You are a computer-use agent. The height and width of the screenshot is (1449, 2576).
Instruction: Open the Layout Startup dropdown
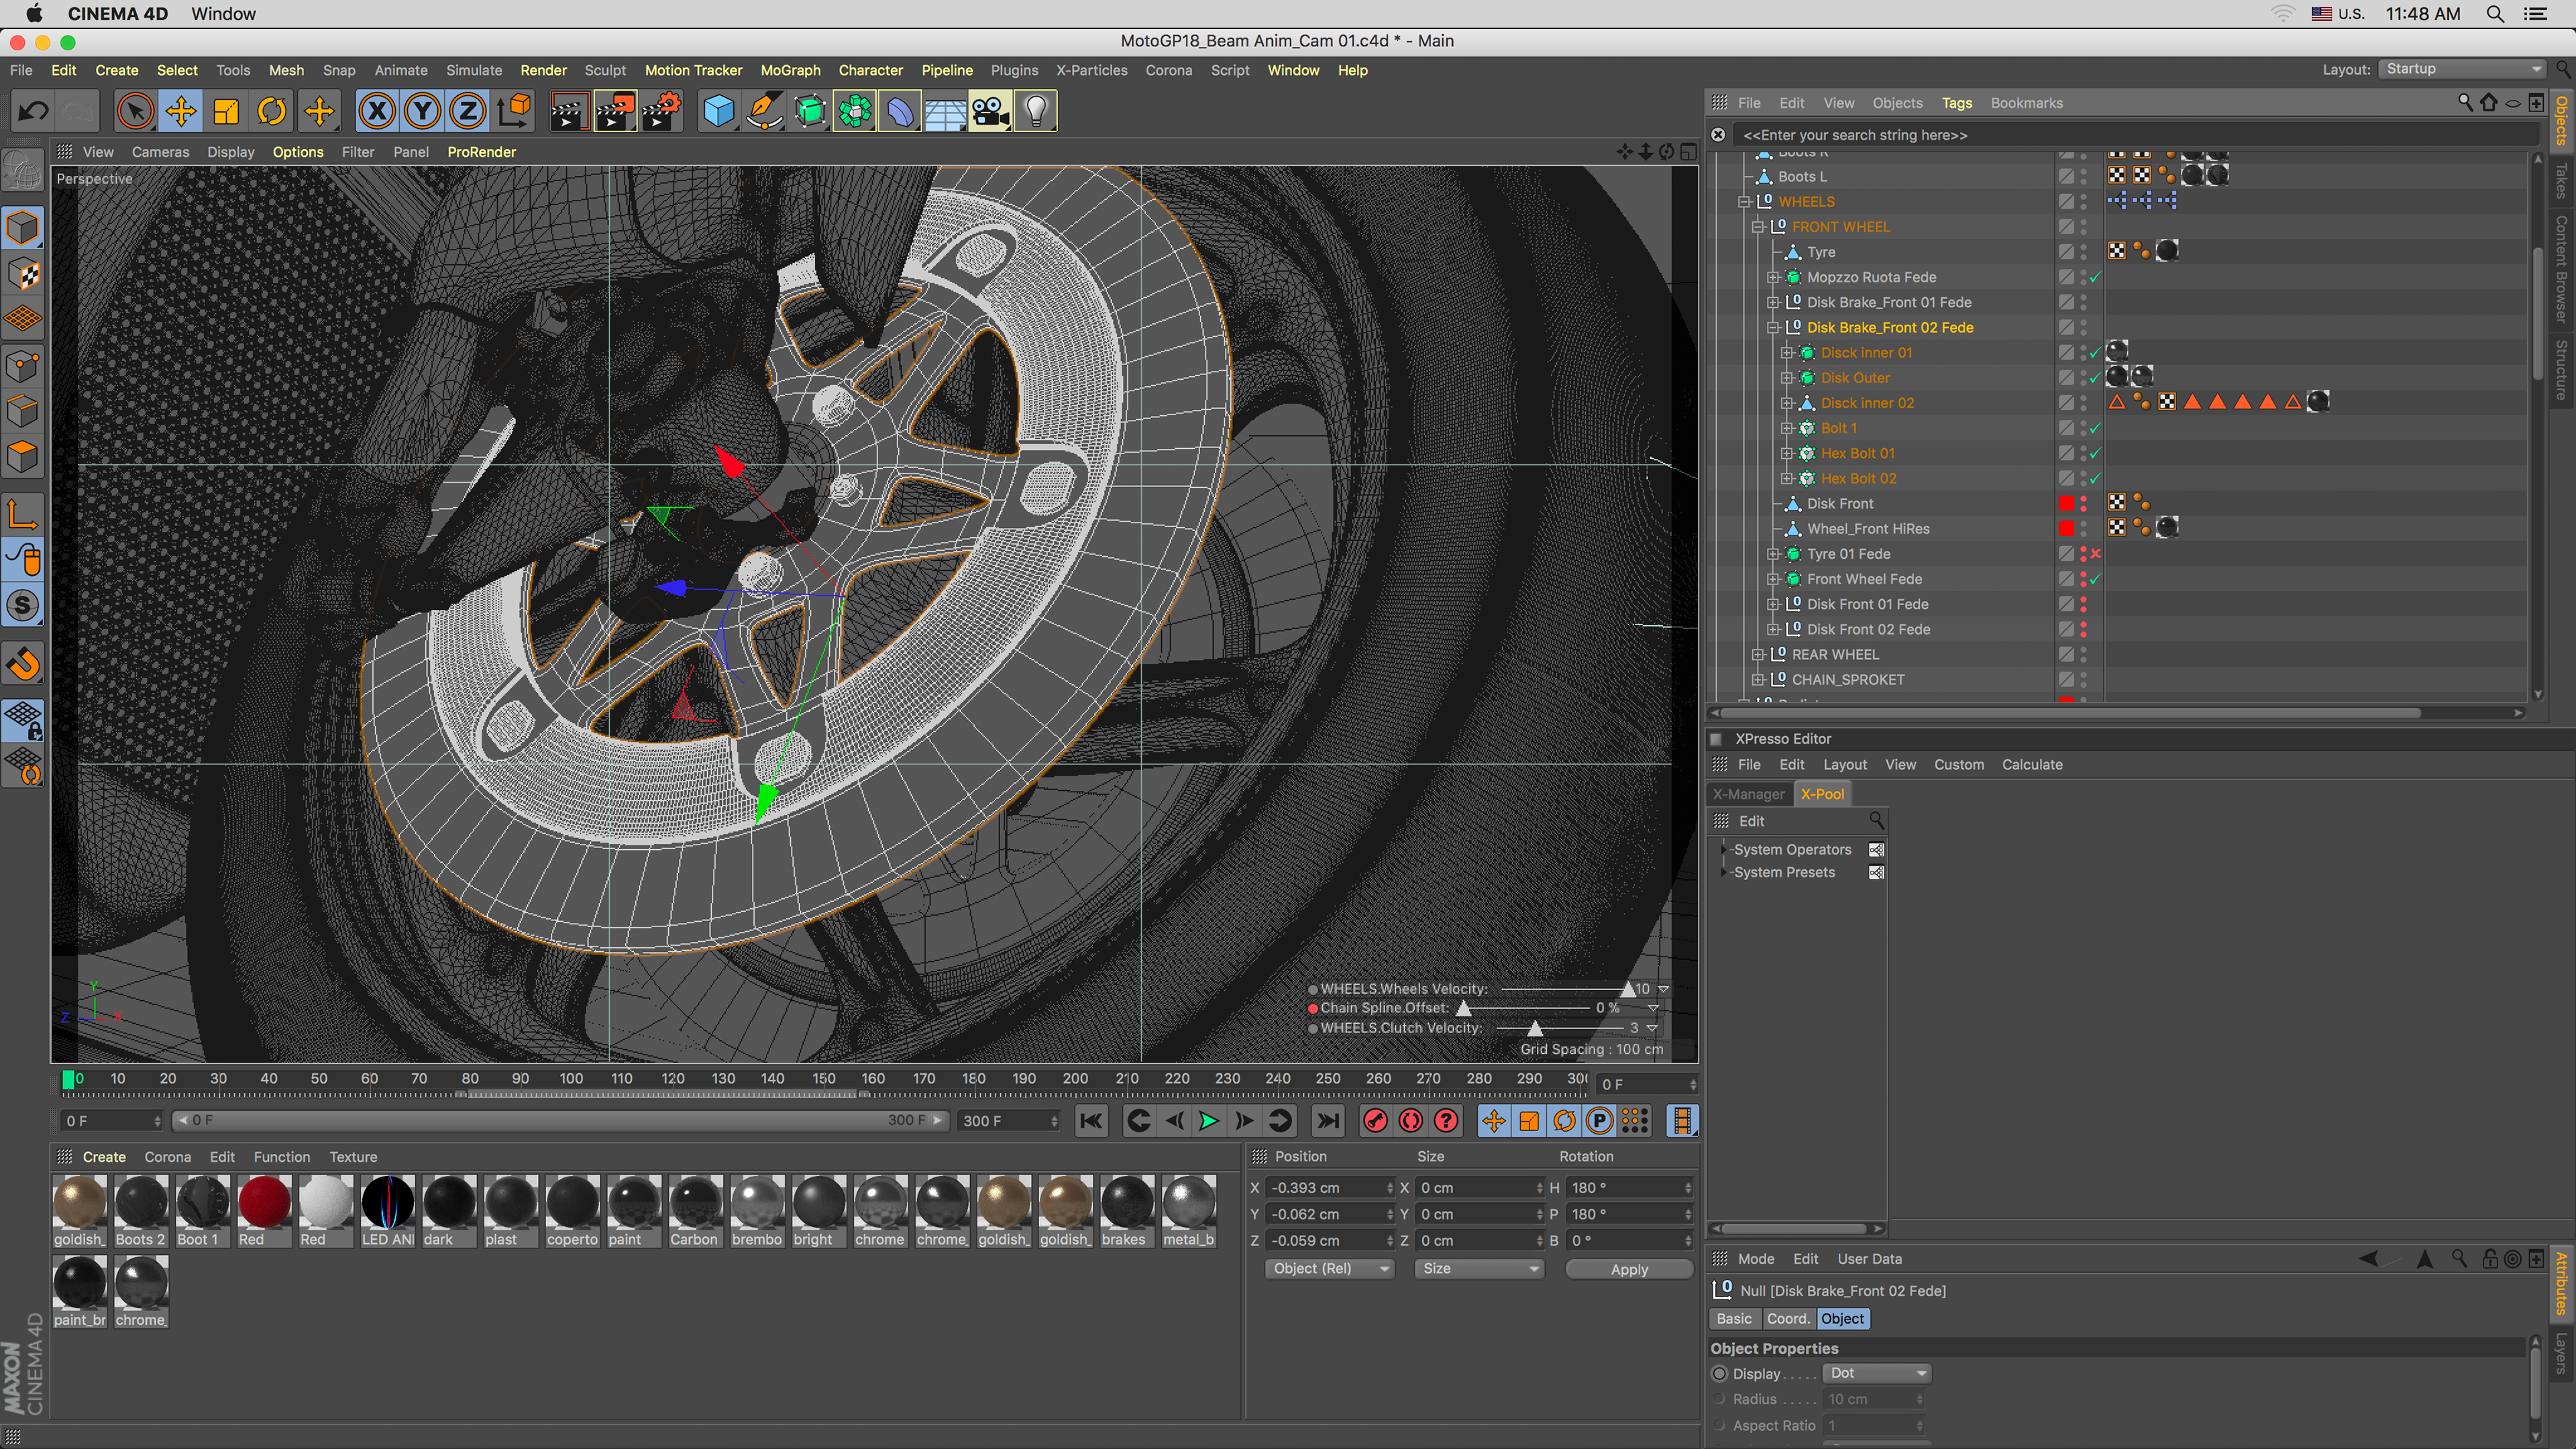(2462, 69)
